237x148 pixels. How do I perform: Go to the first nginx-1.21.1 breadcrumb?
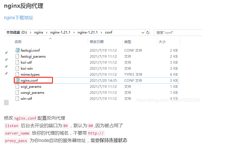(60, 32)
